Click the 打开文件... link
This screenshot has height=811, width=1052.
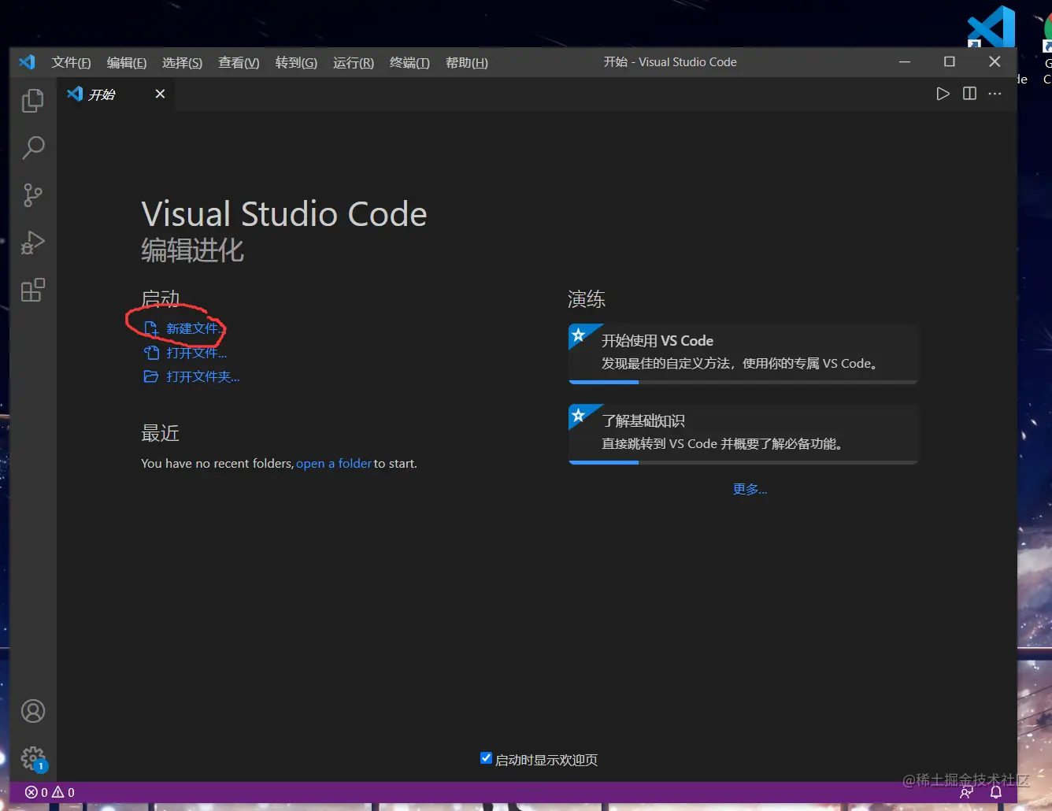[x=185, y=353]
